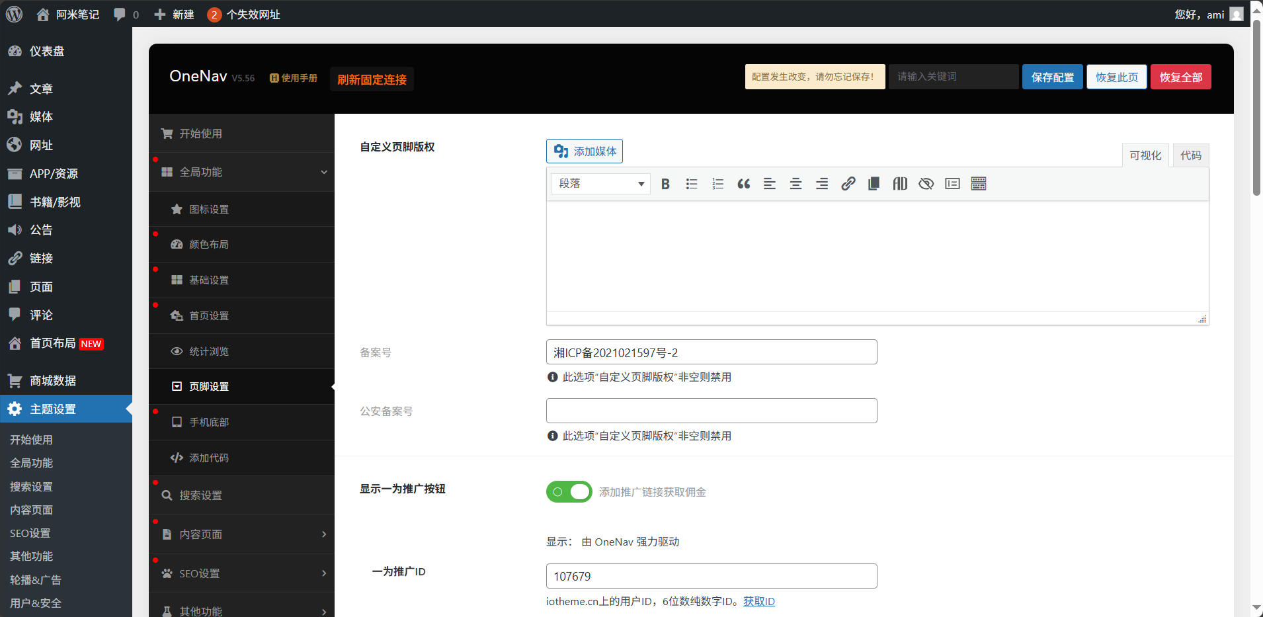Click the 恢复全部 red button
This screenshot has width=1263, height=617.
point(1181,77)
